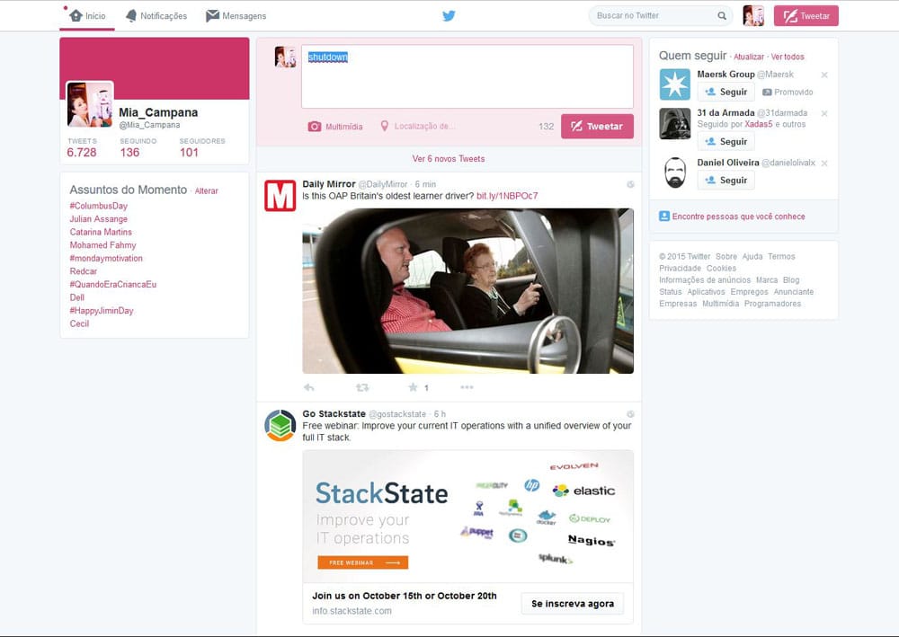This screenshot has height=637, width=899.
Task: Open the Daily Mirror tweet photo
Action: point(467,290)
